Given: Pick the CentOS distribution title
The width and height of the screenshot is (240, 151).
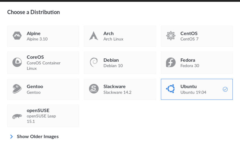Looking at the screenshot, I should [x=189, y=33].
